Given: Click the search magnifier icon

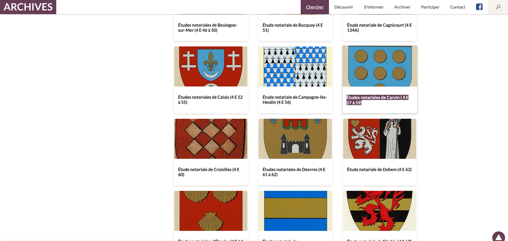Looking at the screenshot, I should pos(498,7).
